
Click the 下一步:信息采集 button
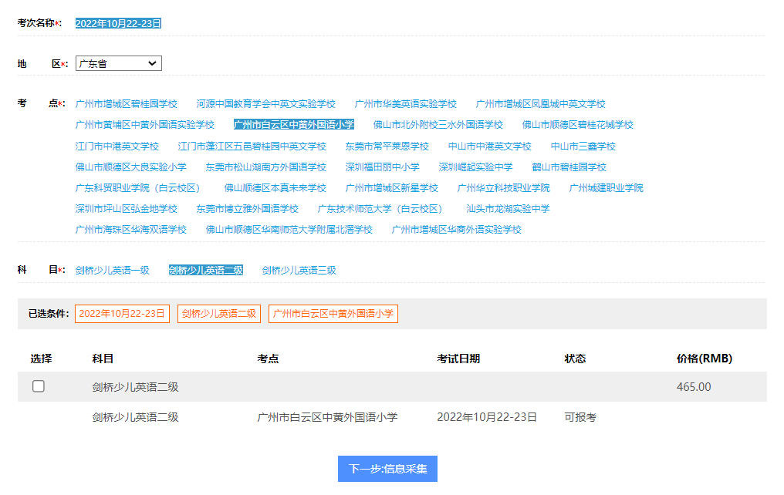pyautogui.click(x=387, y=469)
